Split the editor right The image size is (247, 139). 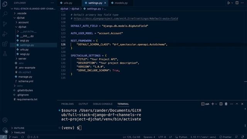coord(237,3)
